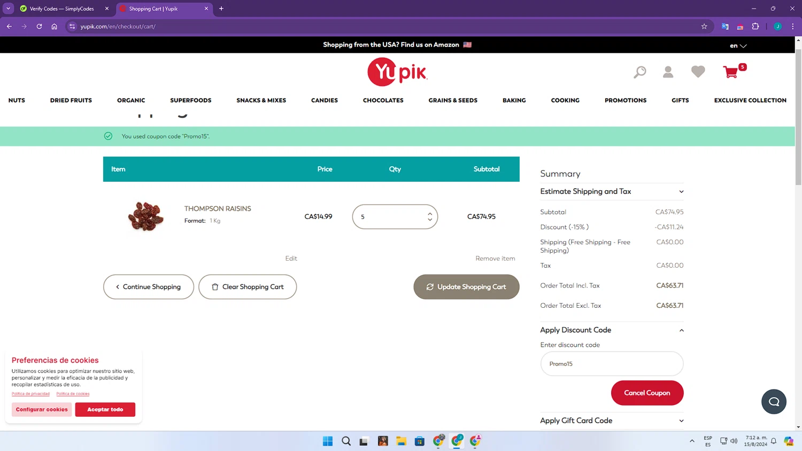802x451 pixels.
Task: Open volume control in system tray
Action: [734, 441]
